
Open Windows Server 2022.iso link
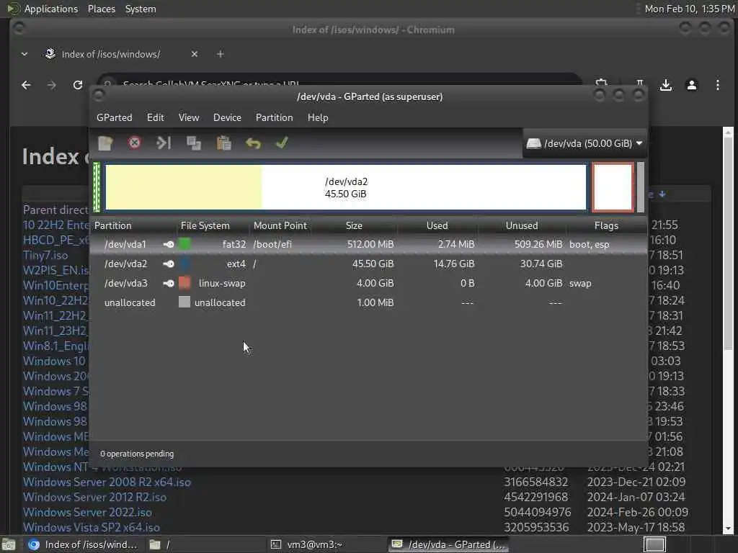click(87, 512)
